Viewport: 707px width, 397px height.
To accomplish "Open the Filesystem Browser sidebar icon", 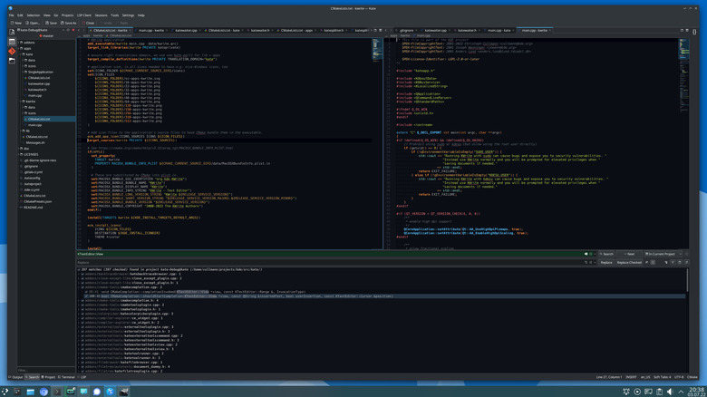I will 12,63.
